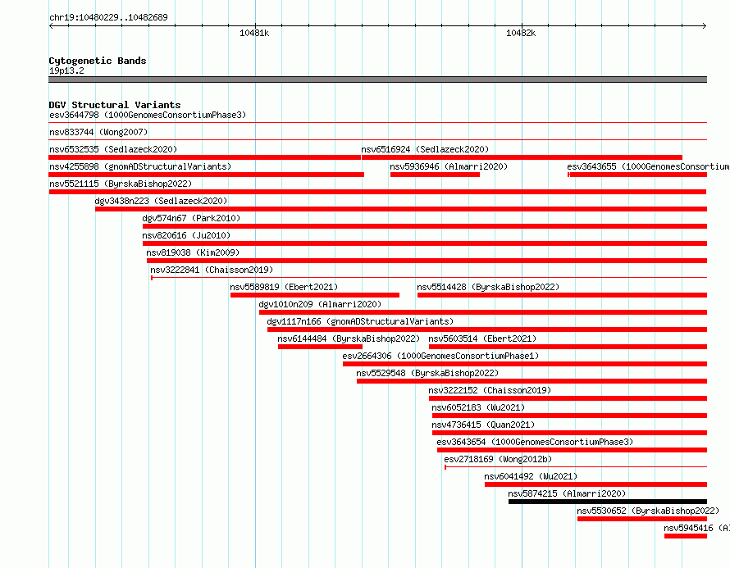Open dgv1117n166 (gnomADStructuralVariants) entry
Viewport: 730px width, 568px height.
pyautogui.click(x=360, y=321)
